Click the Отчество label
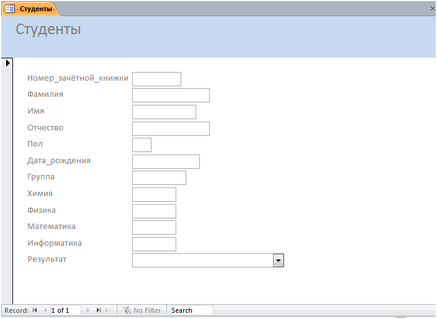Screen dimensions: 437x319 click(45, 128)
